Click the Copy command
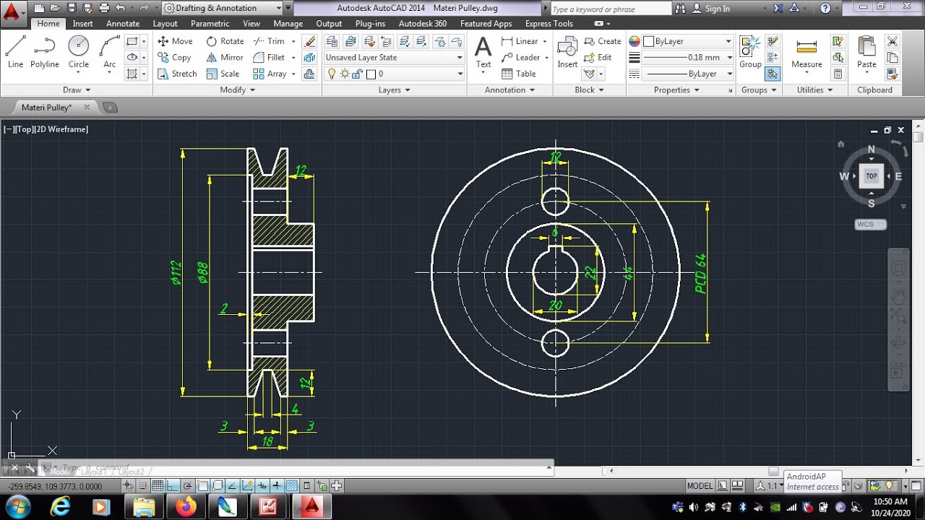Screen dimensions: 925x520 174,58
